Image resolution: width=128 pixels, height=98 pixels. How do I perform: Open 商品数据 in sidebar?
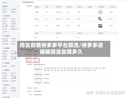coord(13,88)
